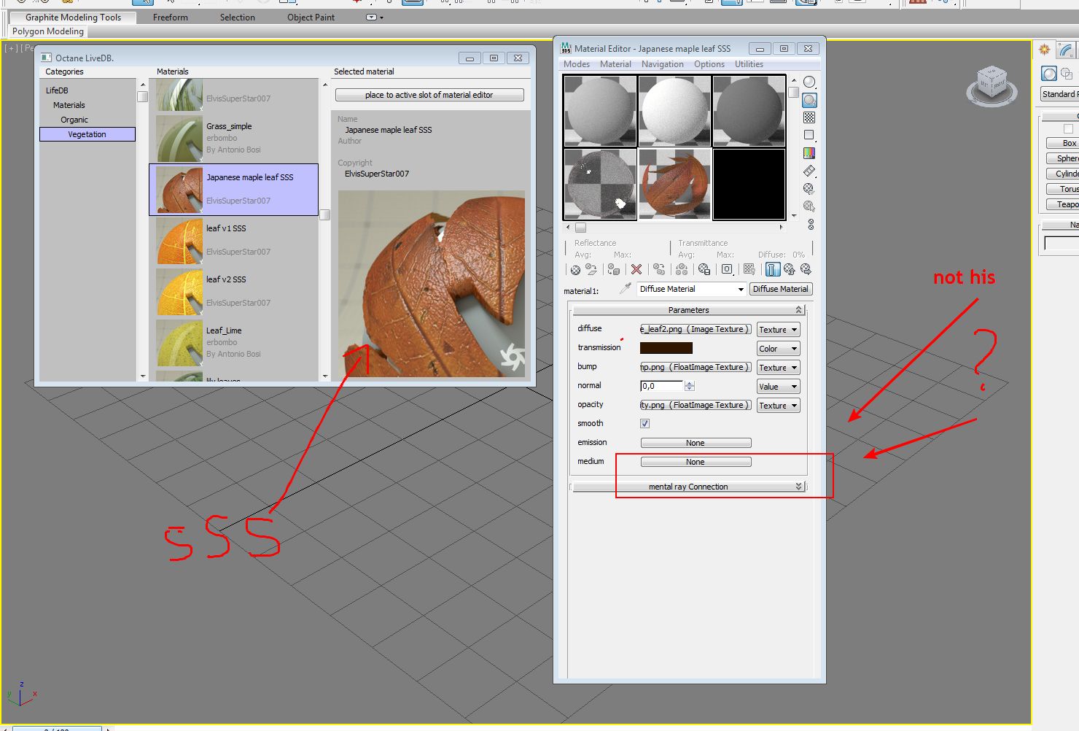Viewport: 1079px width, 731px height.
Task: Click the transmission color swatch
Action: 666,348
